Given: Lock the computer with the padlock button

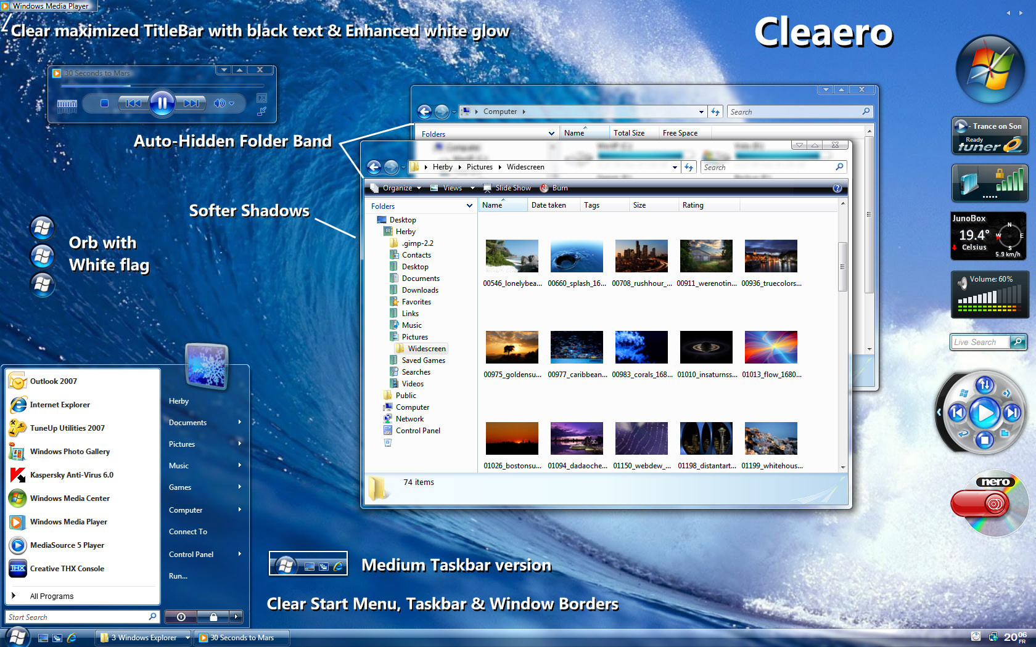Looking at the screenshot, I should point(213,617).
